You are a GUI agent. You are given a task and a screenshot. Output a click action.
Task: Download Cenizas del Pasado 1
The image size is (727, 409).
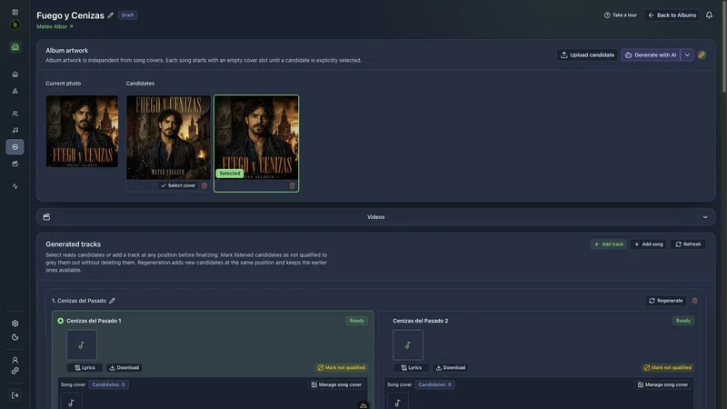click(124, 368)
